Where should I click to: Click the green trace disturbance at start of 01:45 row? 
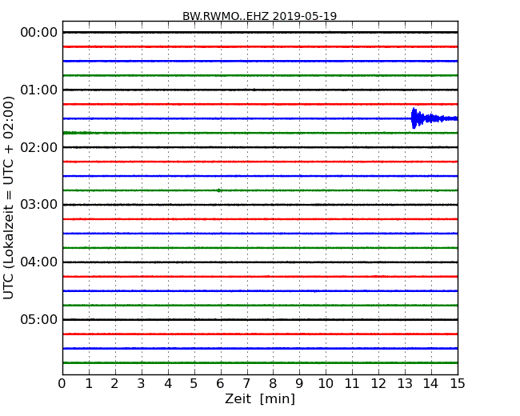[77, 133]
